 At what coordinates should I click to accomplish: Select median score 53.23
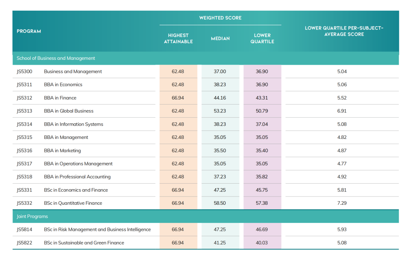[x=220, y=111]
